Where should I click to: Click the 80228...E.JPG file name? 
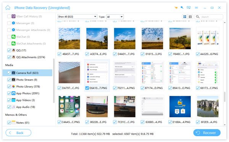point(98,122)
